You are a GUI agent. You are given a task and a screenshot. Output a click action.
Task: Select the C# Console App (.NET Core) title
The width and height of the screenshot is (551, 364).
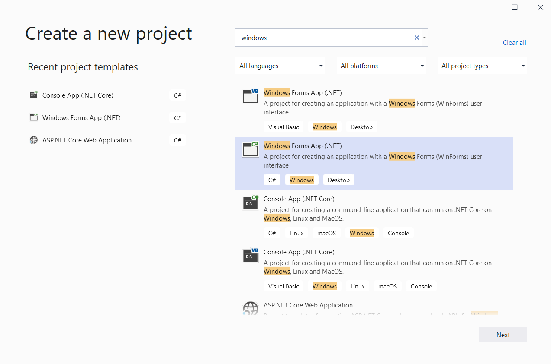pyautogui.click(x=299, y=199)
